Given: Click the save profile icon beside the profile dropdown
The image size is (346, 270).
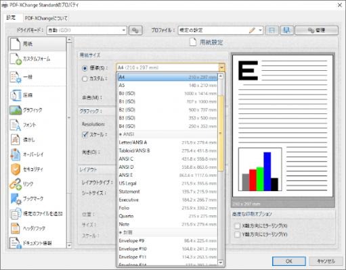Looking at the screenshot, I should 286,30.
